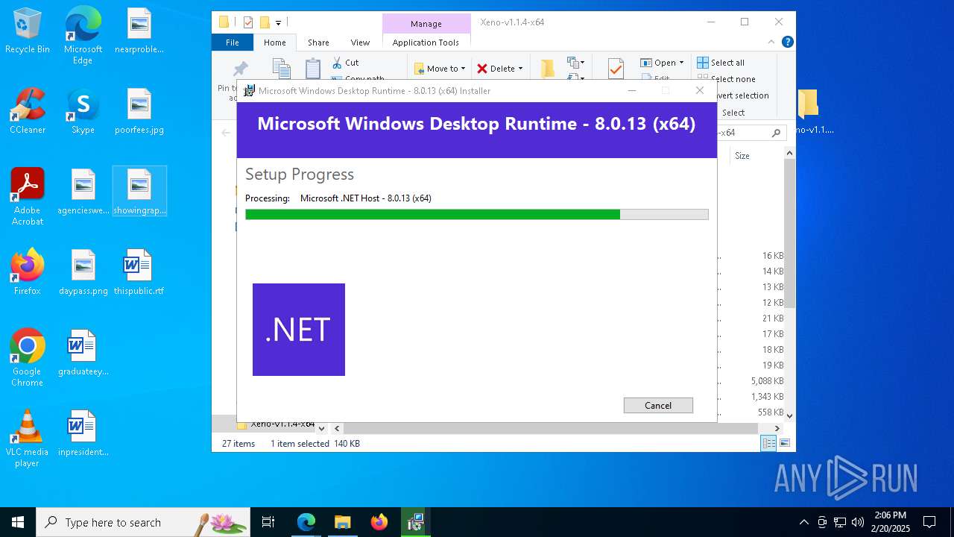Select the Firefox desktop shortcut

point(27,272)
